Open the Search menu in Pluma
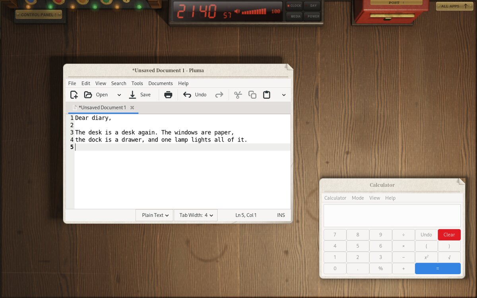The height and width of the screenshot is (298, 477). pos(118,83)
